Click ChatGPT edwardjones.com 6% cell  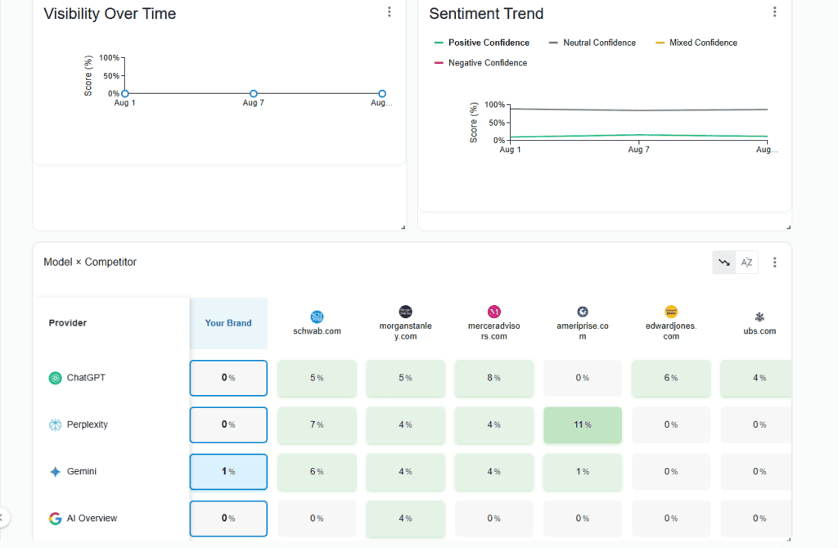pos(671,378)
